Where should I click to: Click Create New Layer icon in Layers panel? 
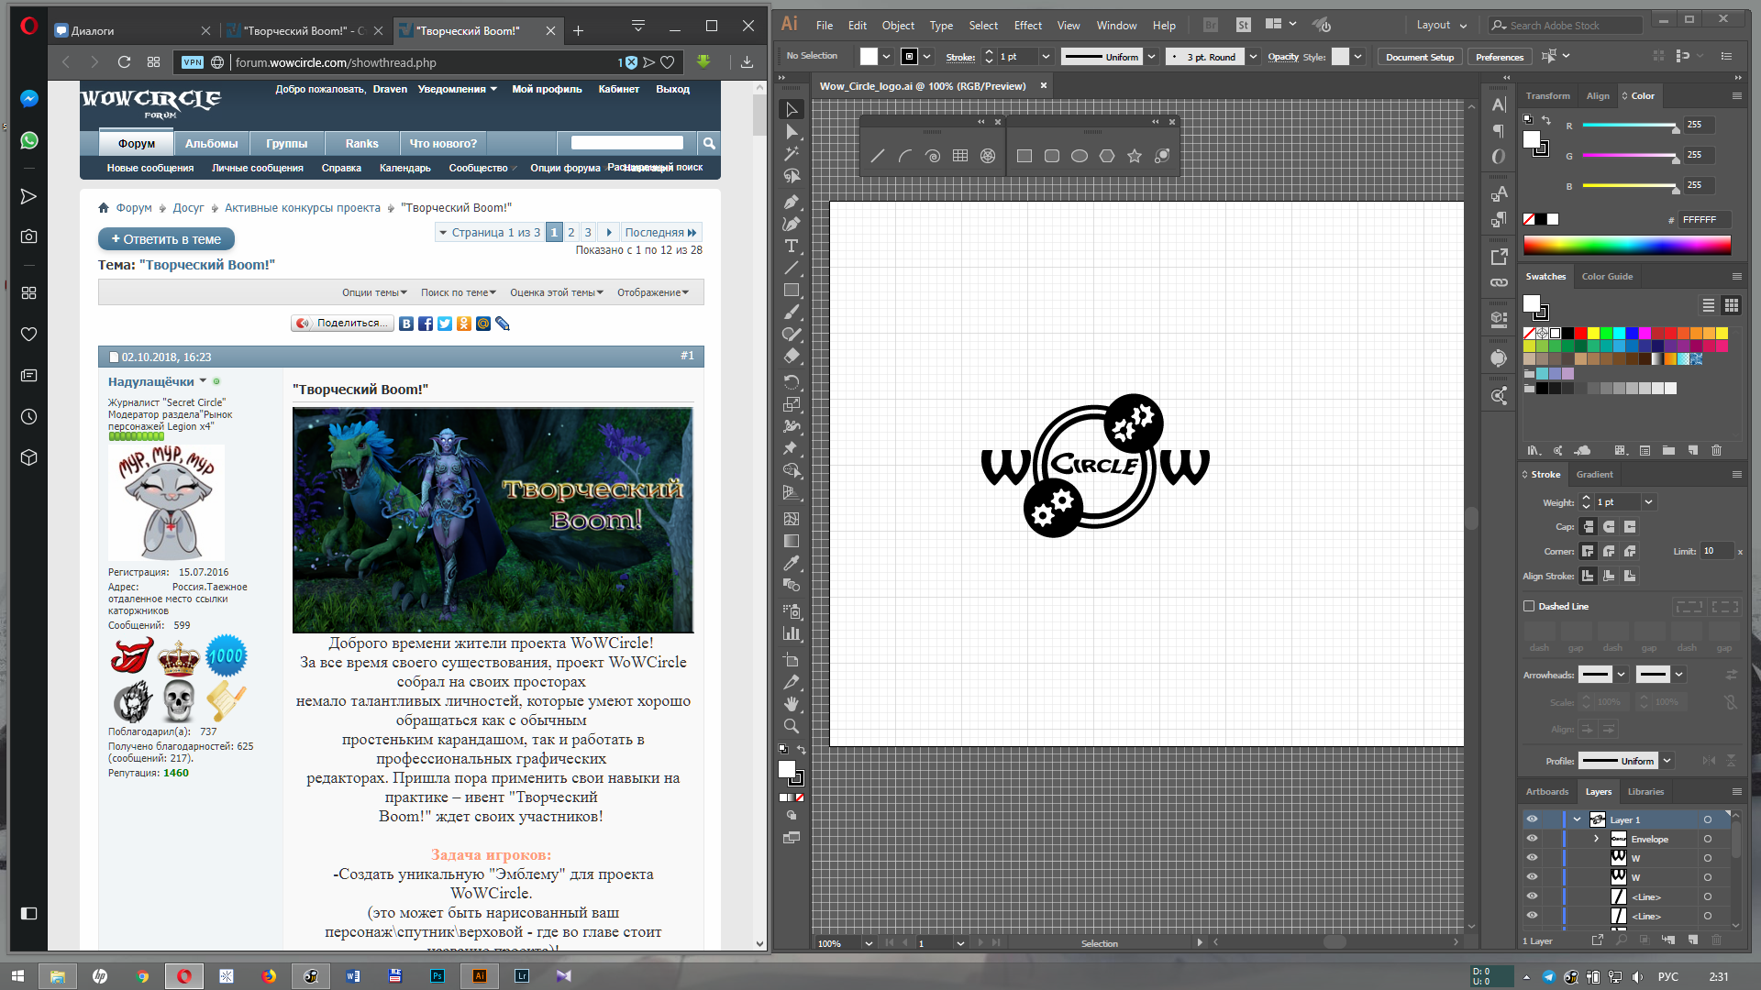[1692, 940]
